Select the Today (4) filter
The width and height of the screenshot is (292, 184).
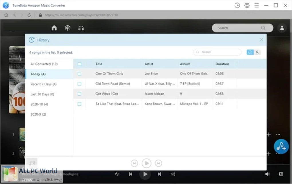49,74
